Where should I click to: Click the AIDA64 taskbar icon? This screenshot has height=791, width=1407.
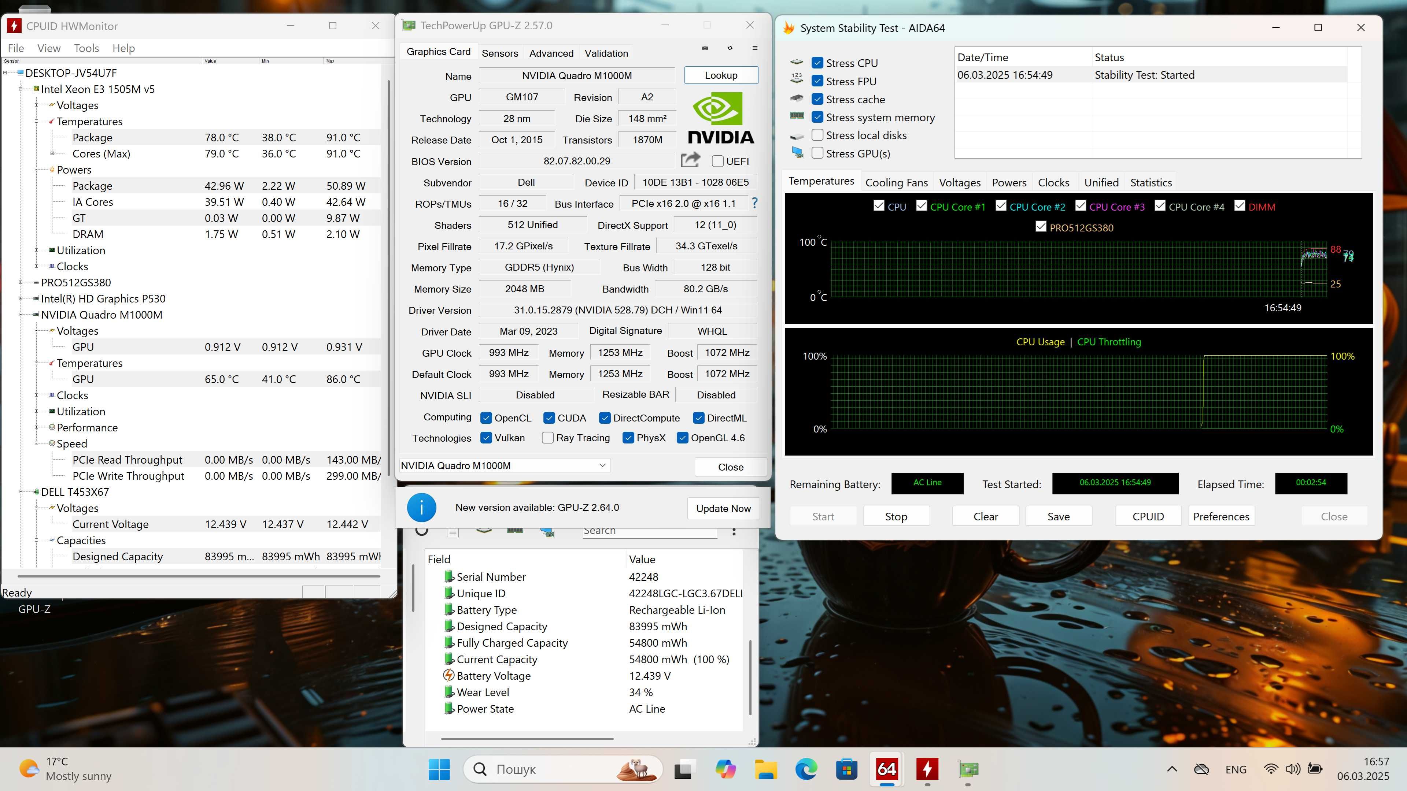tap(887, 769)
